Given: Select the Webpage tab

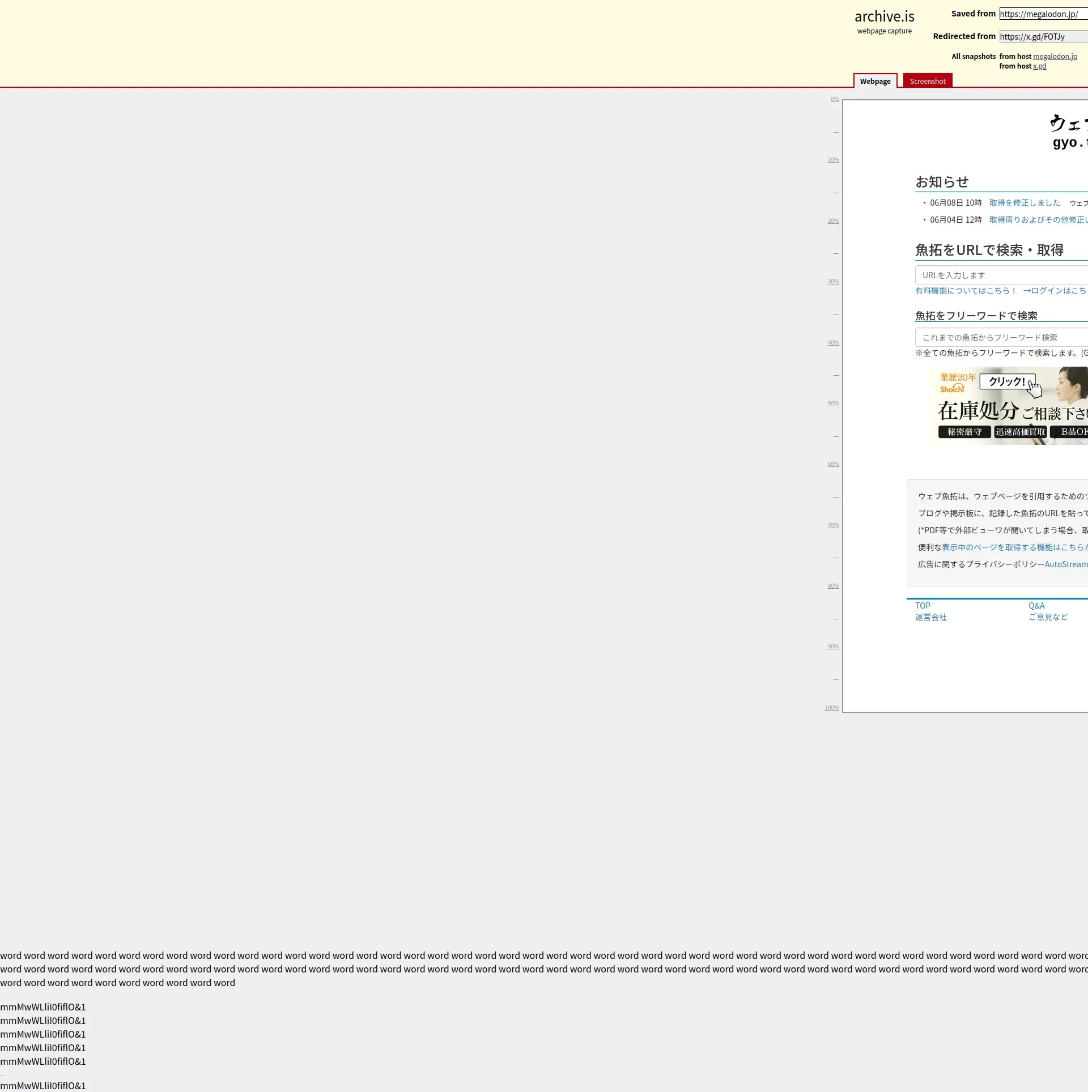Looking at the screenshot, I should point(875,81).
